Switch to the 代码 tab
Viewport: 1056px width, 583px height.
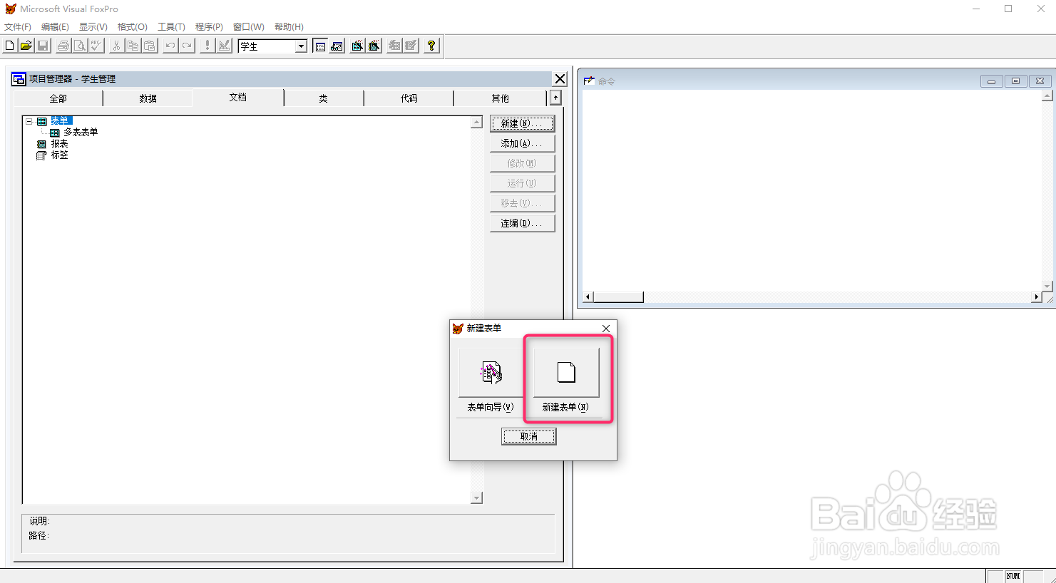click(409, 98)
